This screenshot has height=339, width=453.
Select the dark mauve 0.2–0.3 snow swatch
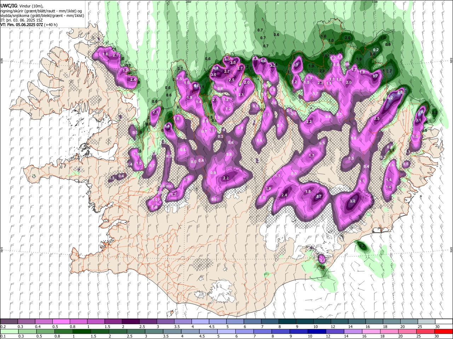(9, 321)
